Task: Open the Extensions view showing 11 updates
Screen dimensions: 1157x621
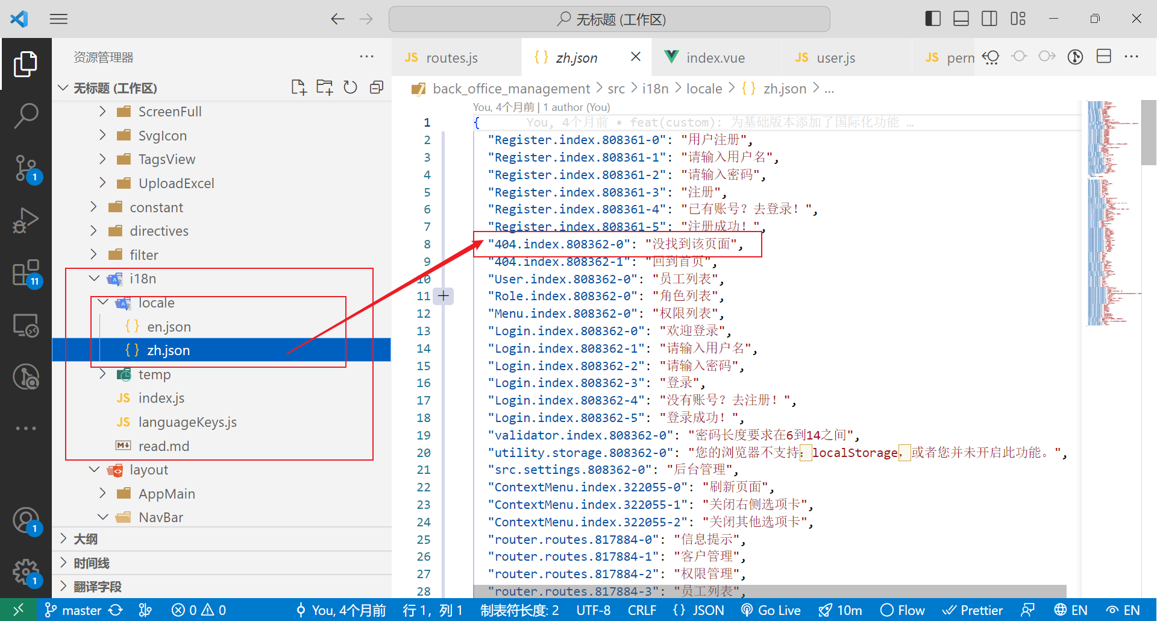Action: [26, 273]
